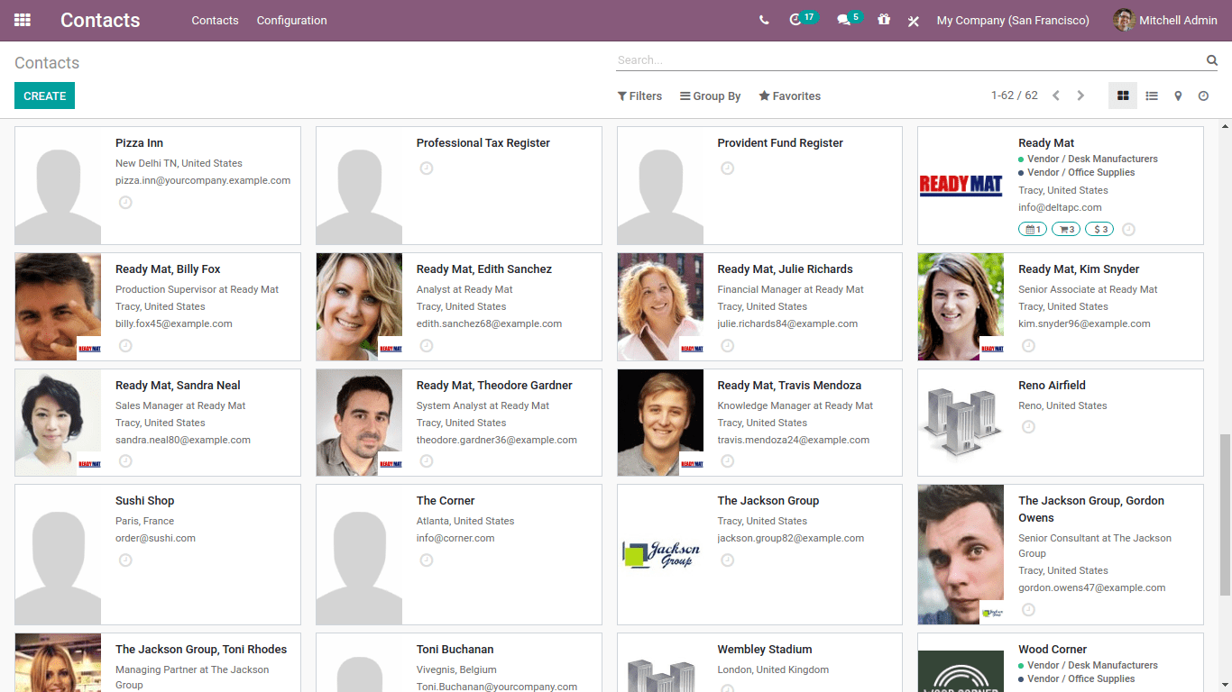Open activity clock on The Corner card
Viewport: 1232px width, 692px height.
pos(427,560)
